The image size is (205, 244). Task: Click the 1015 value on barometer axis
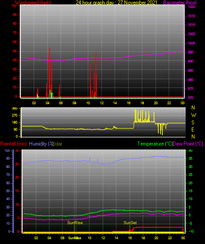coord(191,16)
